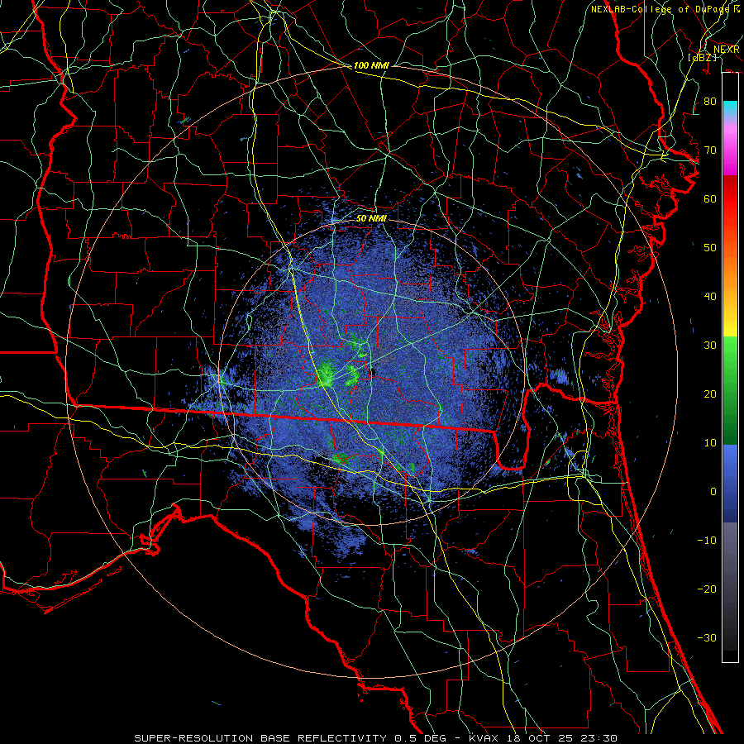Click the 80 value on the dBZ scale
Screen dimensions: 744x744
[710, 101]
